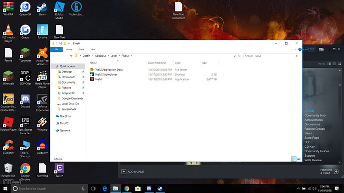Select the GeForce Experience desktop icon
The height and width of the screenshot is (193, 344).
coord(42,102)
